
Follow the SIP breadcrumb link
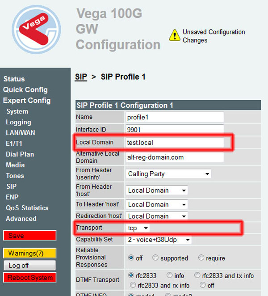click(x=81, y=77)
